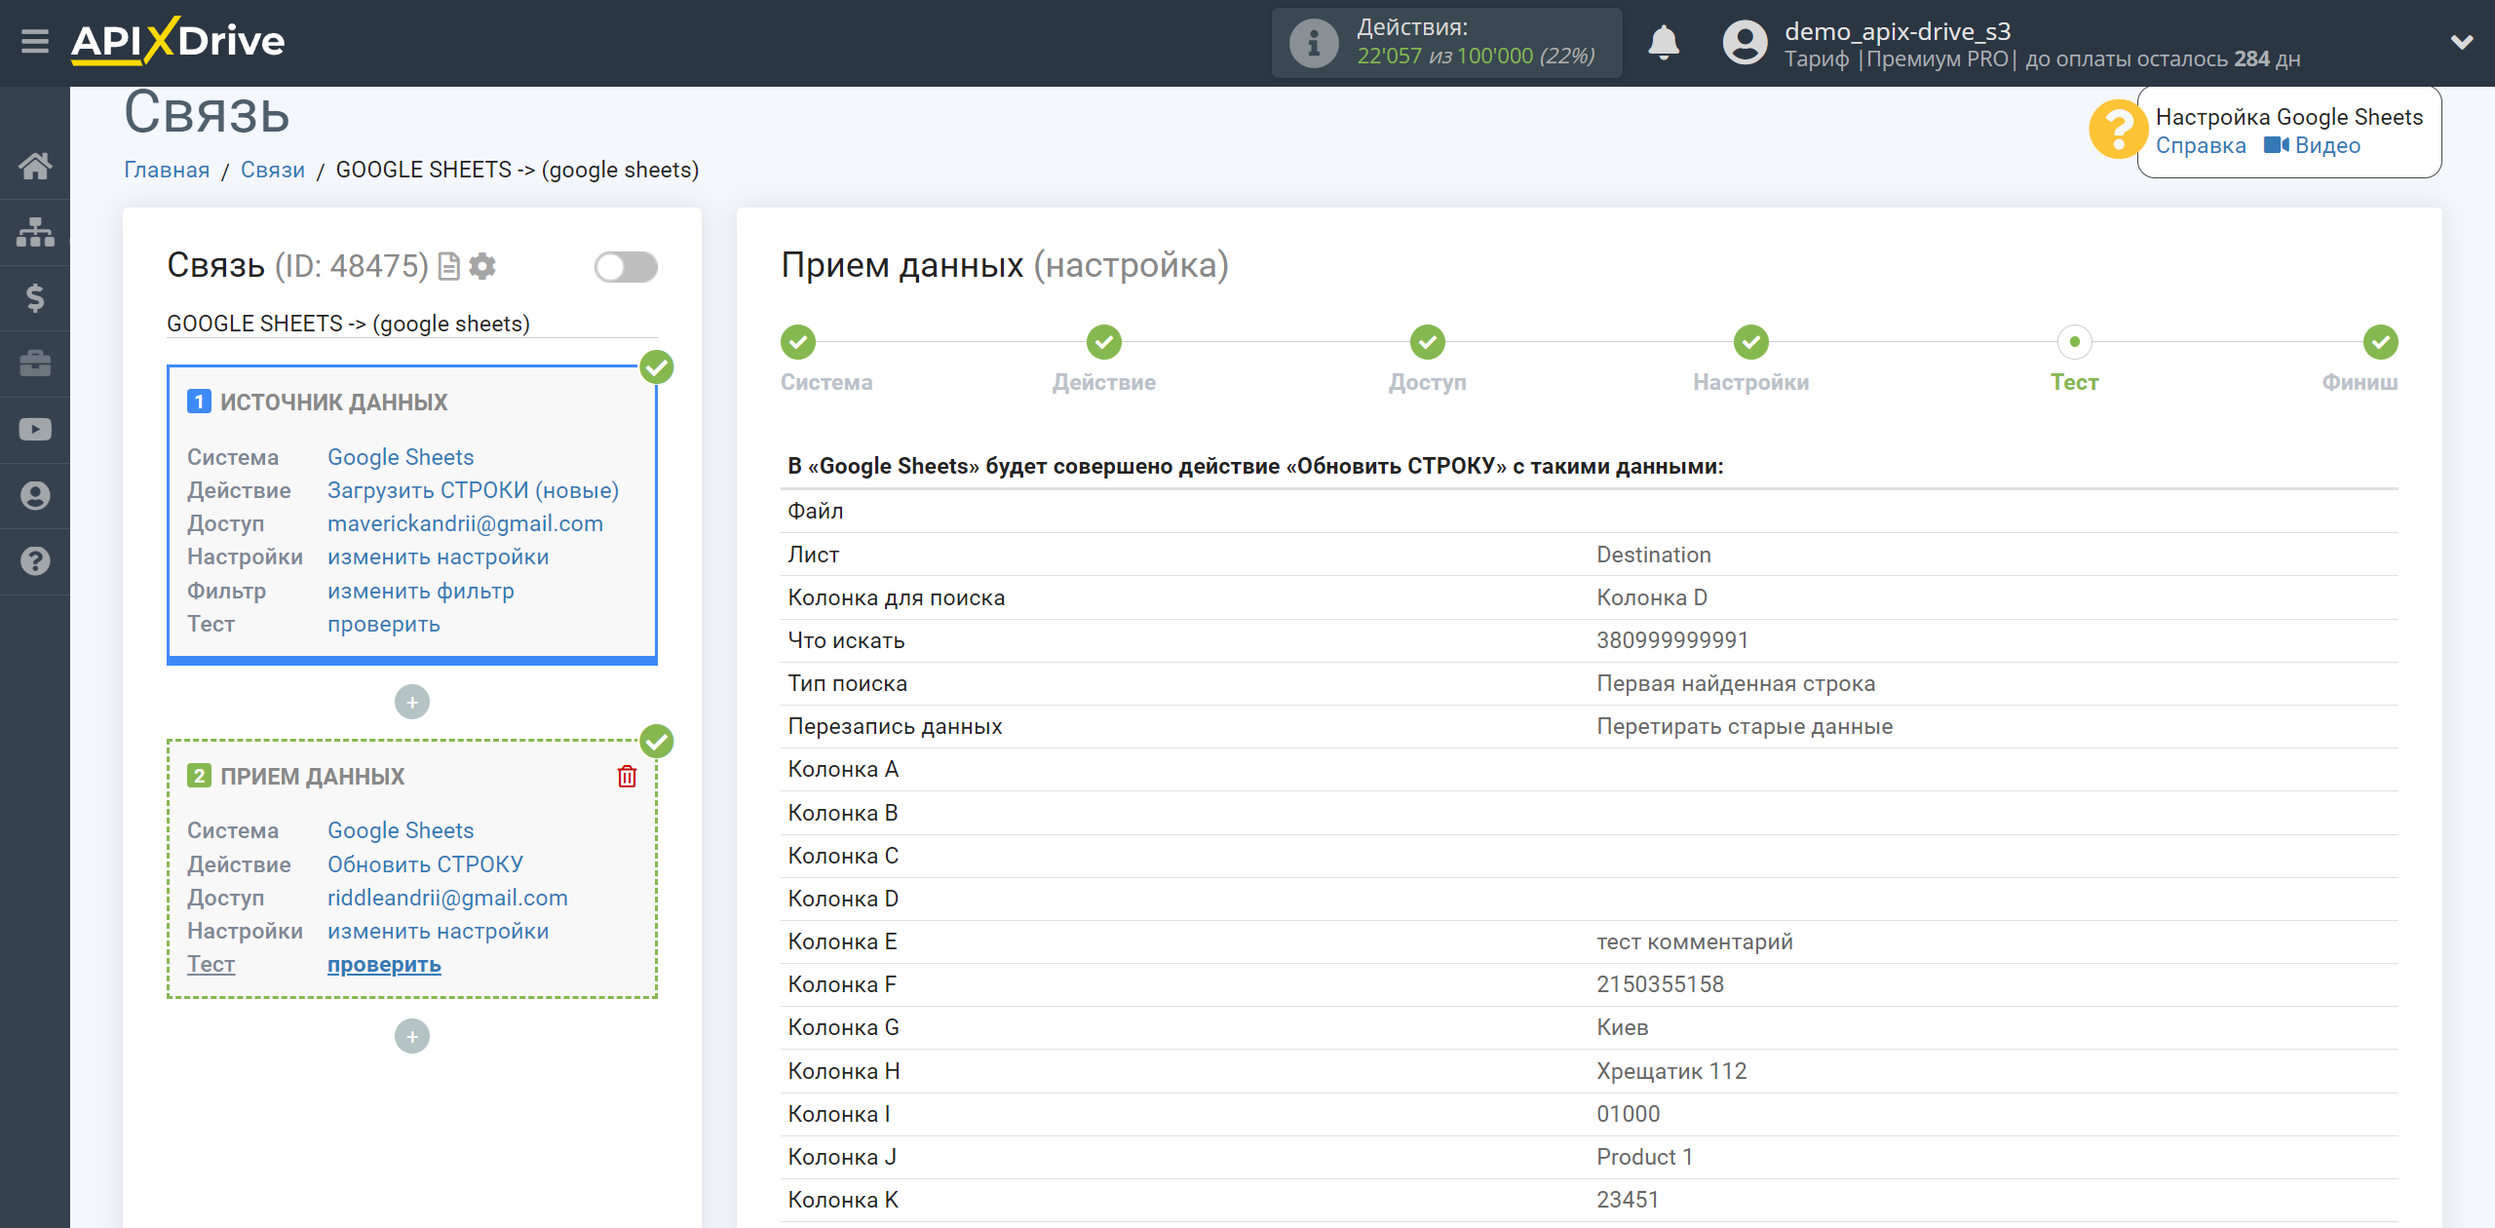This screenshot has width=2495, height=1228.
Task: Click source проверить test link
Action: coord(383,624)
